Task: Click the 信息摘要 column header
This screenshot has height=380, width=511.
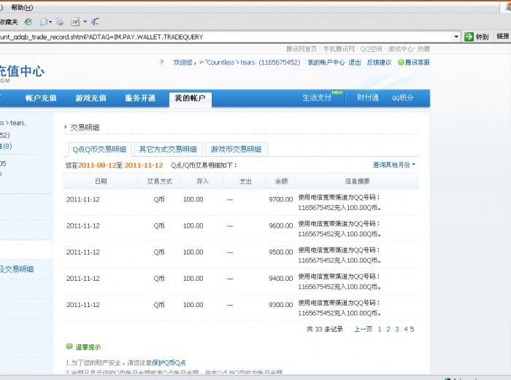Action: click(357, 182)
